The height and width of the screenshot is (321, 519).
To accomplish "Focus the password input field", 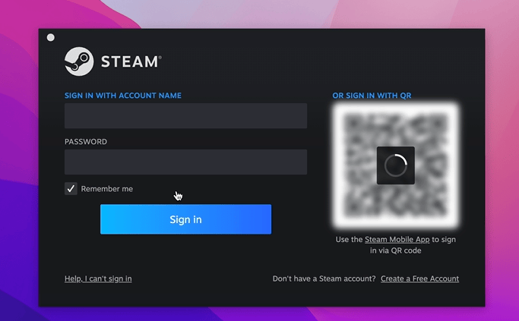I will (185, 162).
